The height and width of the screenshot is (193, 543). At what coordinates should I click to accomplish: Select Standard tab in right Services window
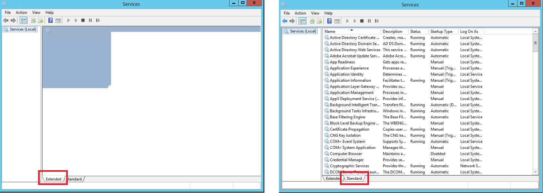(354, 179)
